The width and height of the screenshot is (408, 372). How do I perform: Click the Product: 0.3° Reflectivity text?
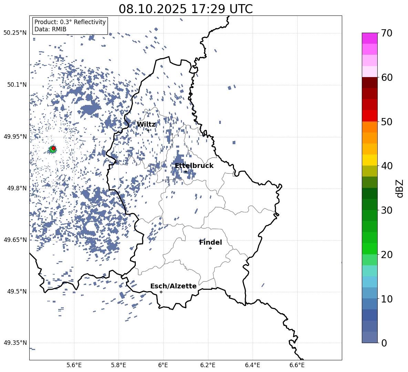(70, 22)
